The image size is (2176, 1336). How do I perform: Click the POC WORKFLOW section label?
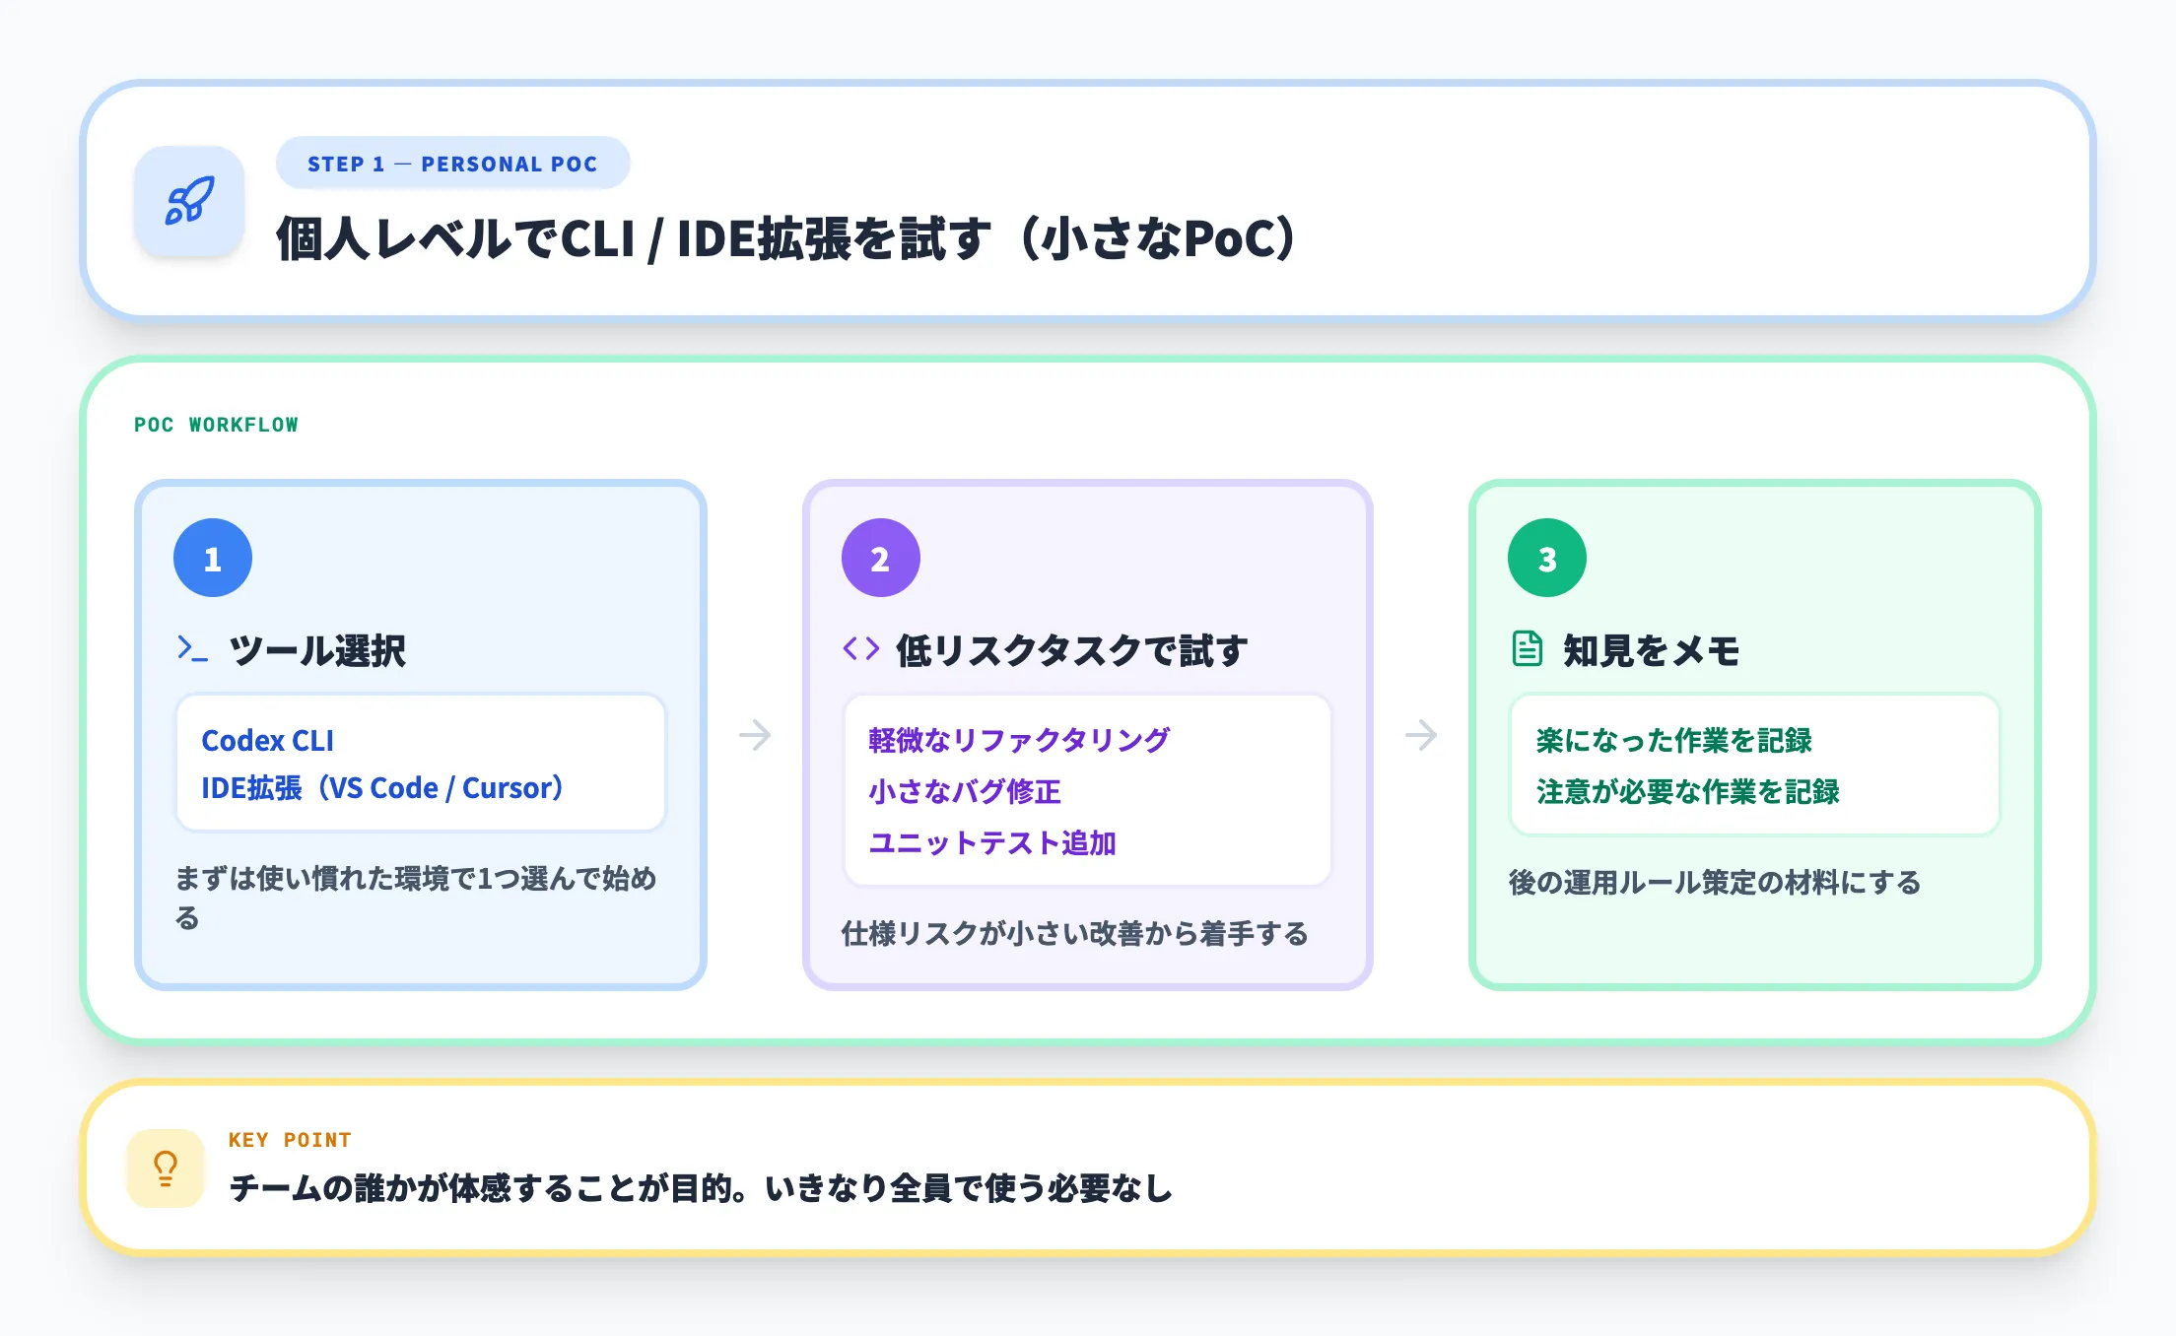215,425
